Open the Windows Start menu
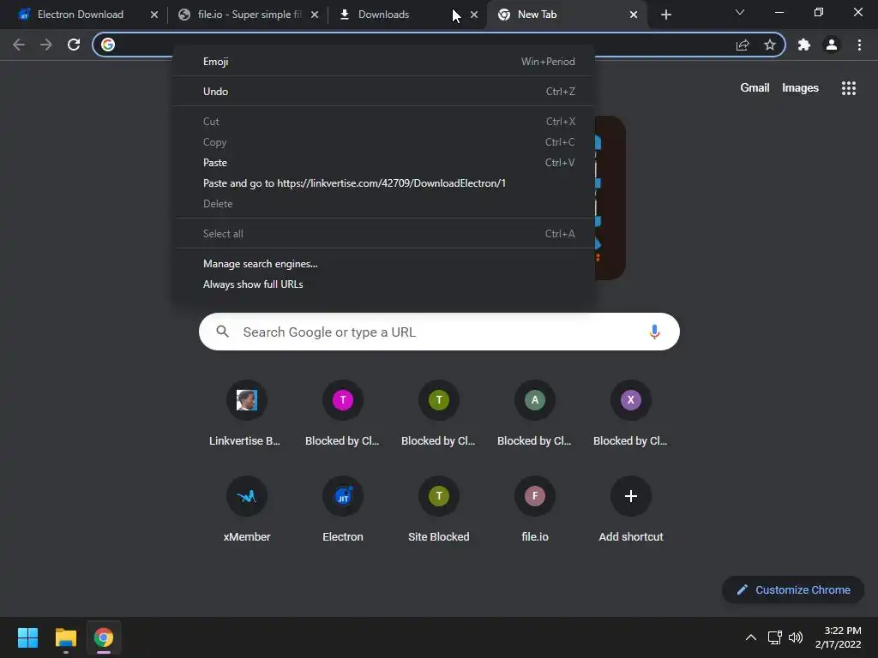Viewport: 878px width, 658px height. click(28, 637)
